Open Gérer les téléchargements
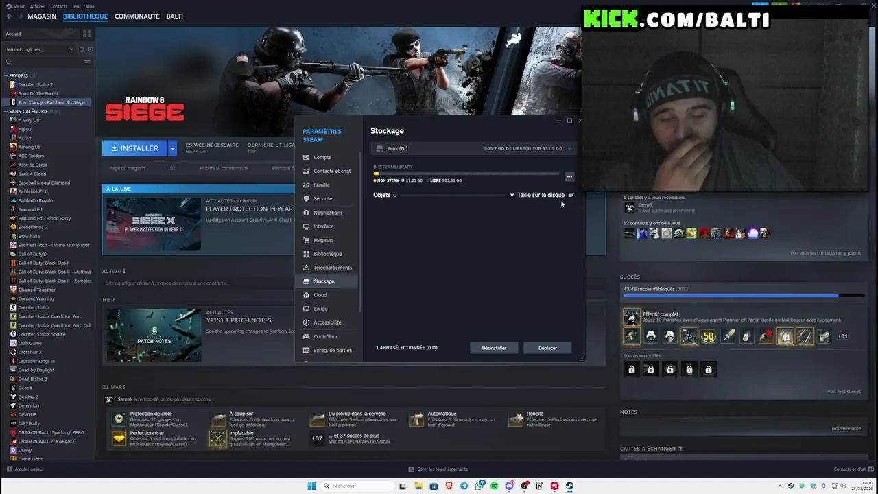Viewport: 878px width, 494px height. (x=438, y=469)
